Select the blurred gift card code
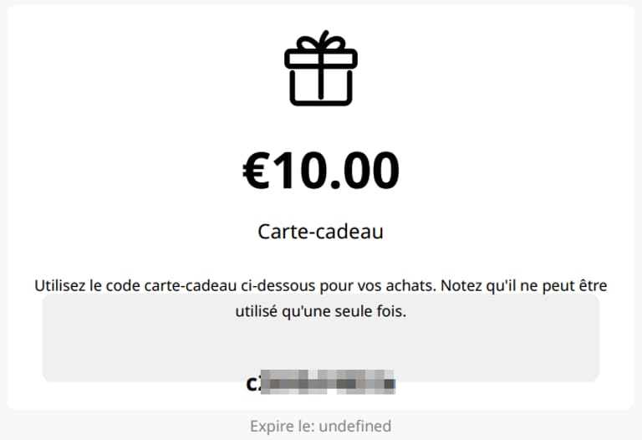This screenshot has height=440, width=642. tap(326, 384)
